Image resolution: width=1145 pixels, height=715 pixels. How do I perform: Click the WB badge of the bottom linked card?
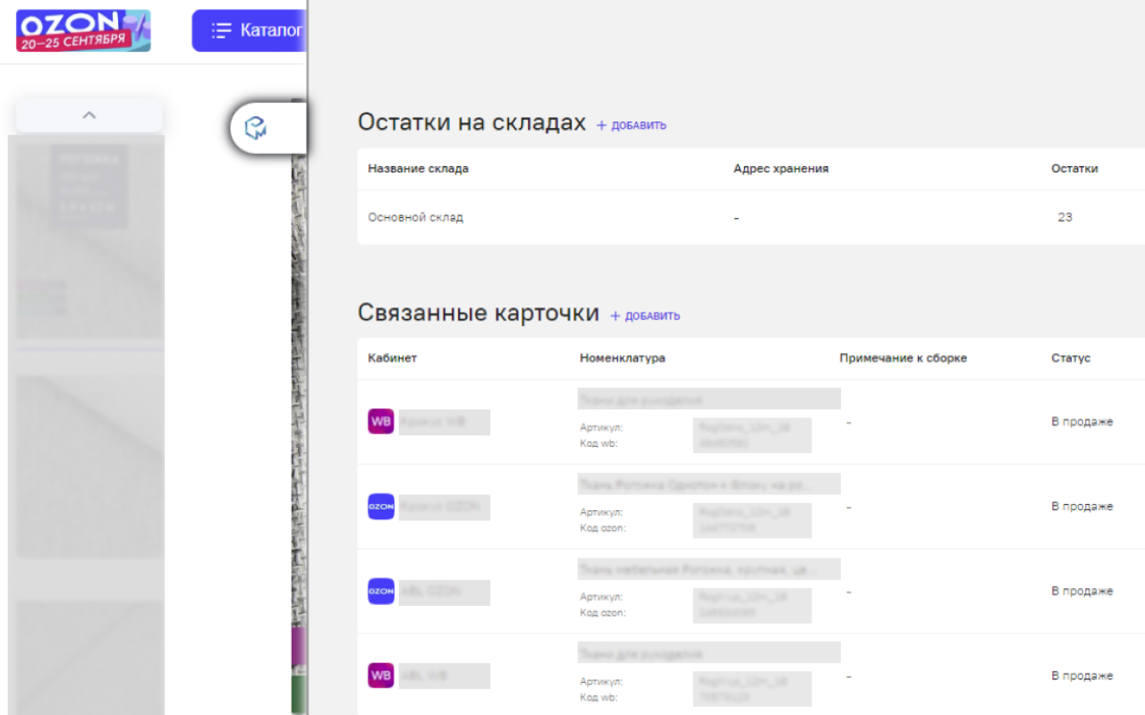click(380, 676)
